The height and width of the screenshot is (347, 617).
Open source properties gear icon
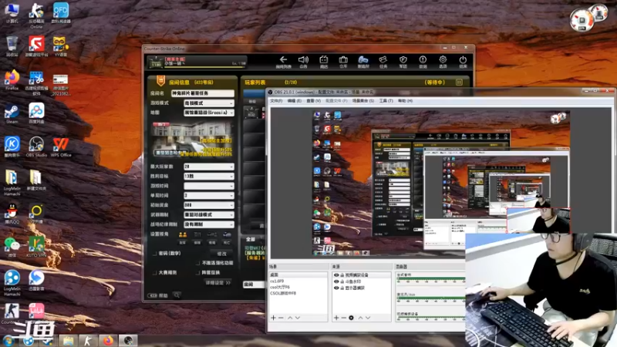pyautogui.click(x=352, y=318)
